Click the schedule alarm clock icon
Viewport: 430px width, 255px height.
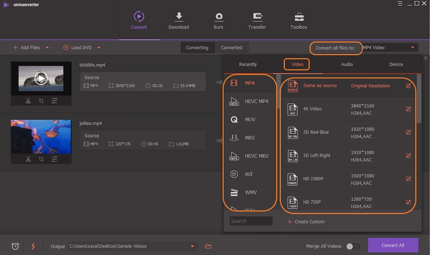coord(15,246)
